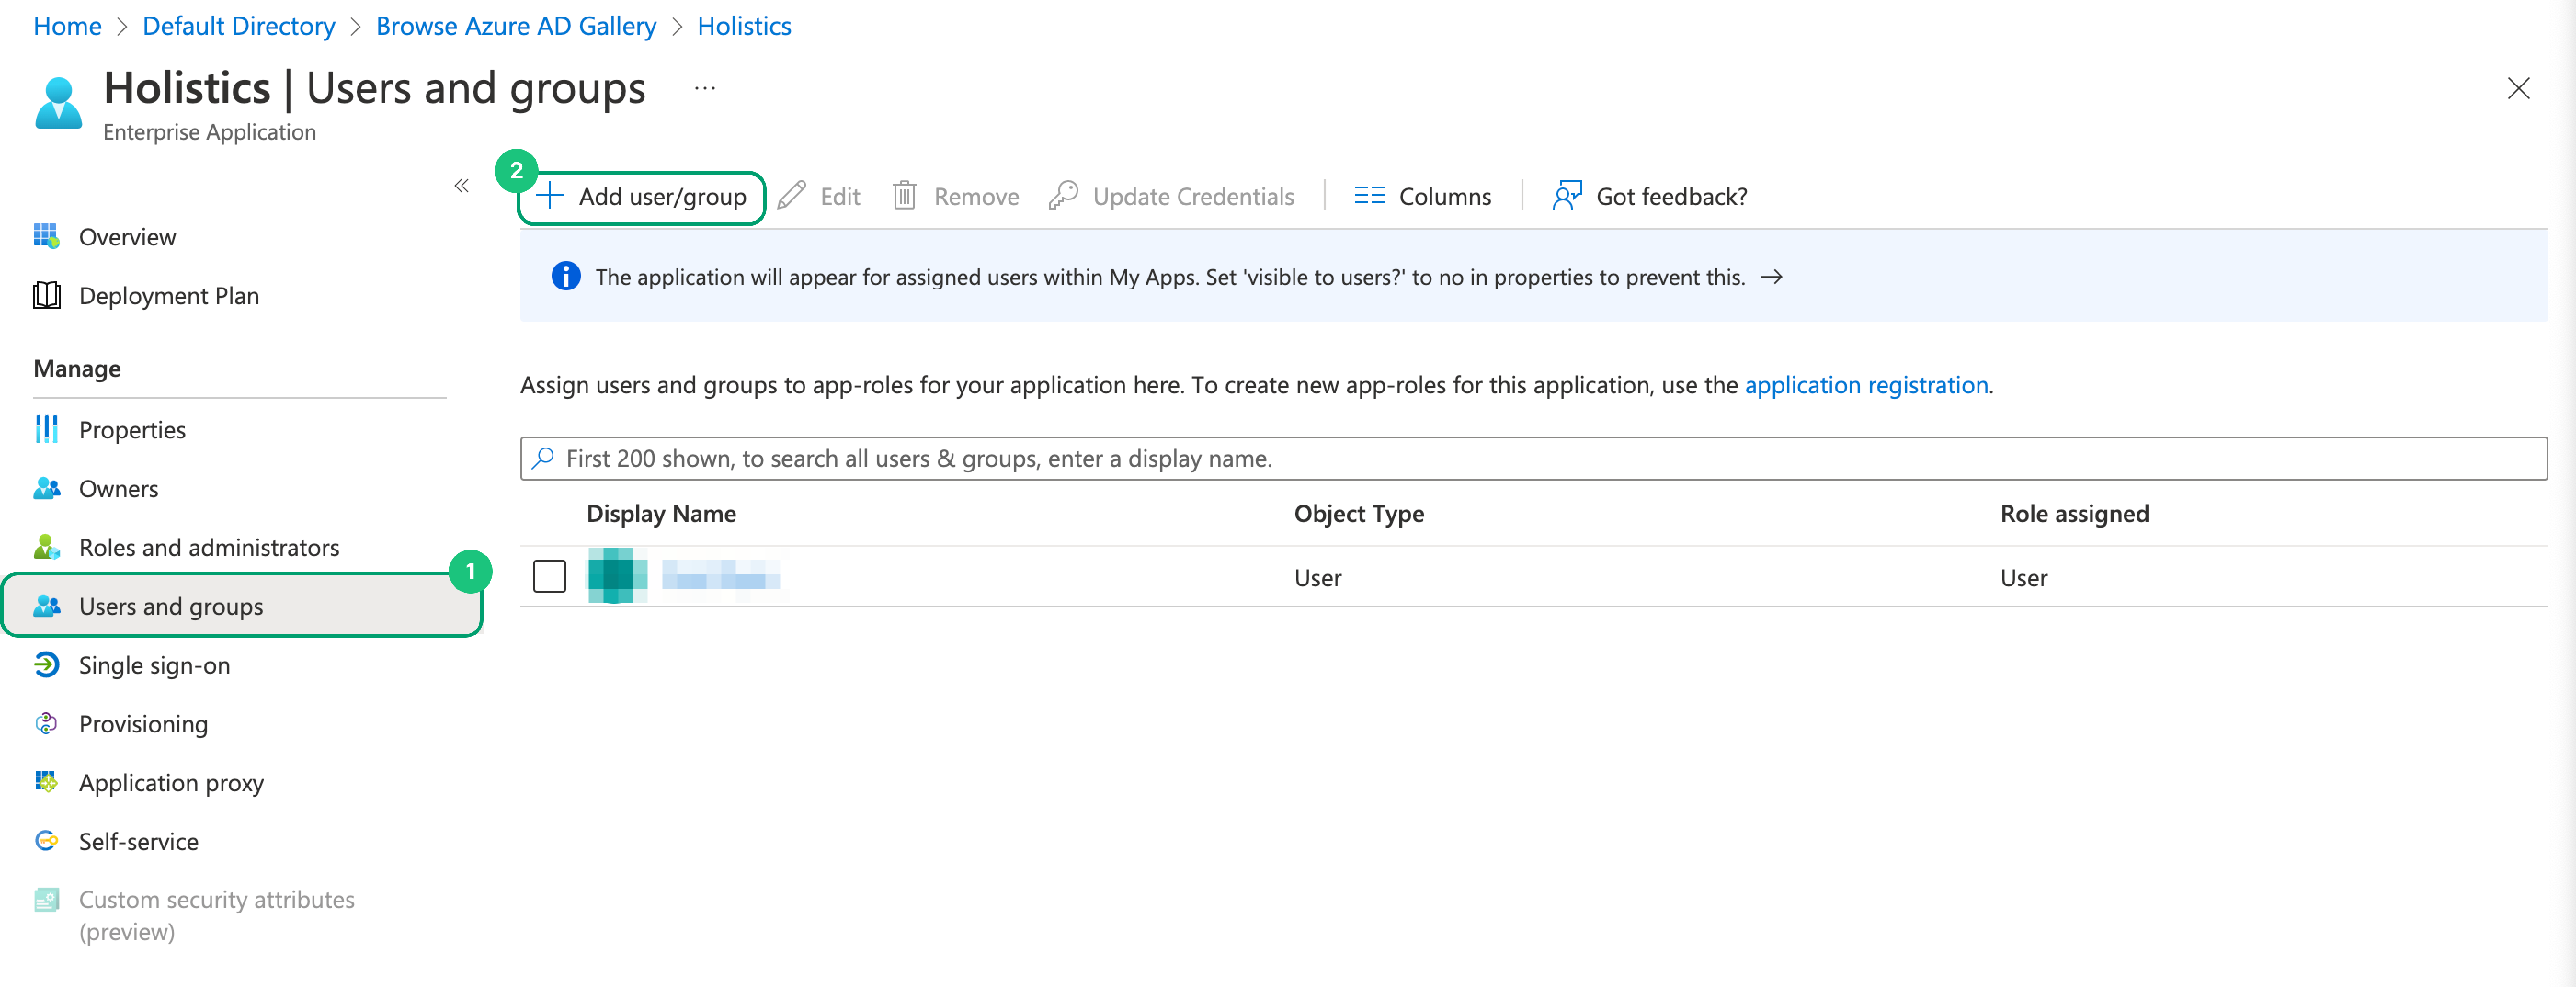Viewport: 2576px width, 987px height.
Task: Click the Roles and administrators icon
Action: pyautogui.click(x=46, y=547)
